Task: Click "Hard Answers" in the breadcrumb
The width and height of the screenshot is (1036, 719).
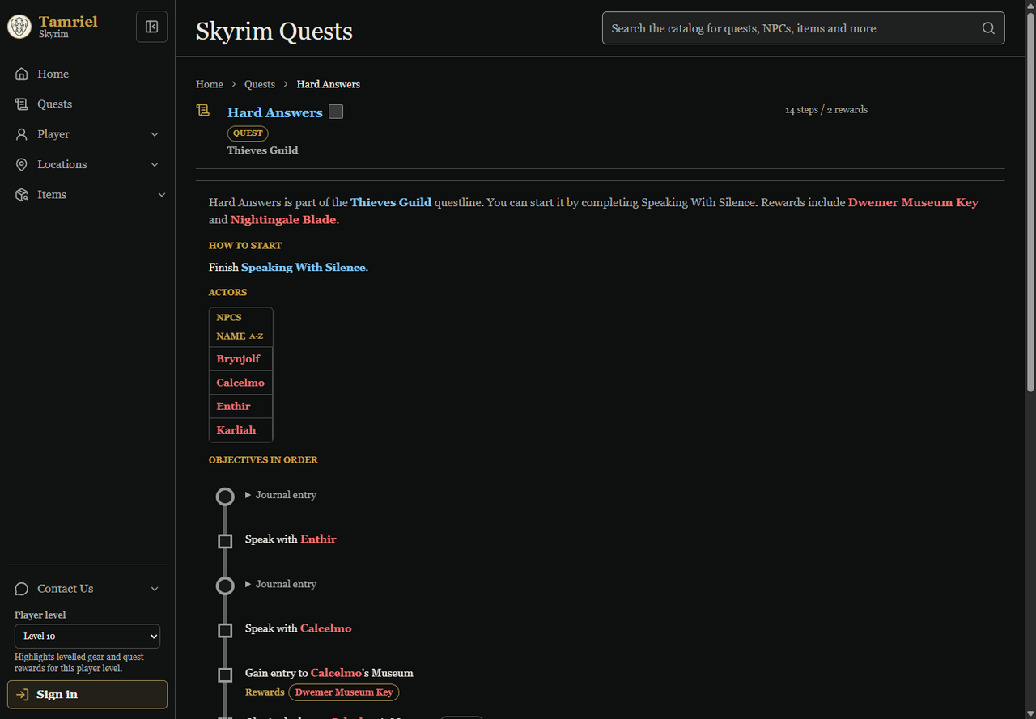Action: (329, 84)
